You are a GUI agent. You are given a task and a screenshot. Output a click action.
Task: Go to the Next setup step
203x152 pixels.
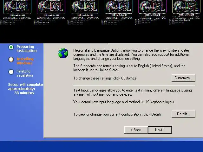pos(160,130)
